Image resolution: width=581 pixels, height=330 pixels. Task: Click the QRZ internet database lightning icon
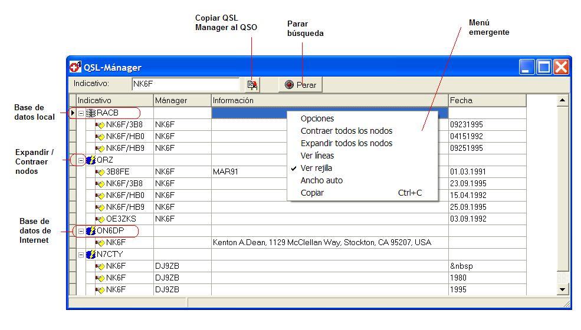pos(91,160)
